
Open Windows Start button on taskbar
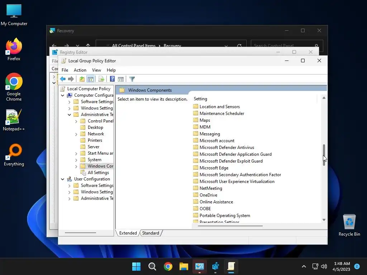pos(136,266)
